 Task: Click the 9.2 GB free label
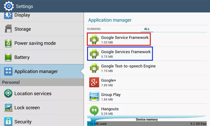pos(198,124)
